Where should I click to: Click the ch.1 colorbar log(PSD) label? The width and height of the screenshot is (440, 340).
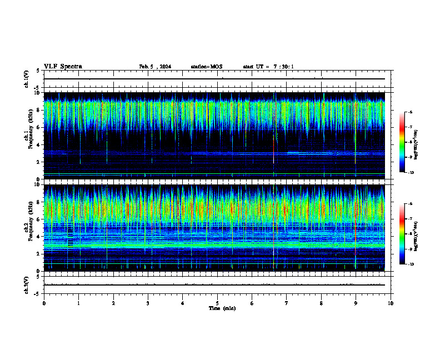tap(416, 144)
